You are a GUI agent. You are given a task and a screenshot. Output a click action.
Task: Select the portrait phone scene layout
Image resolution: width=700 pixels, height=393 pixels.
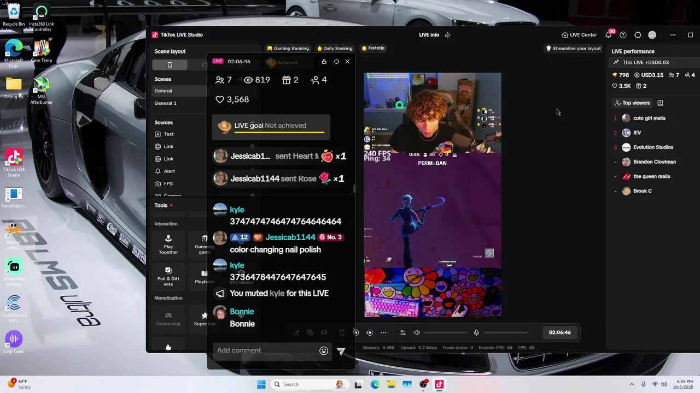pyautogui.click(x=170, y=64)
